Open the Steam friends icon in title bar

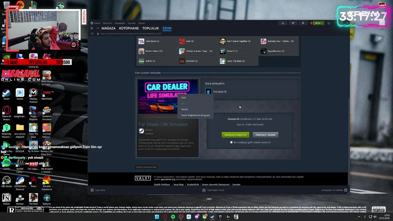point(283,23)
